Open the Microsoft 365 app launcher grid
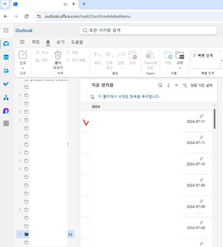 (6, 30)
